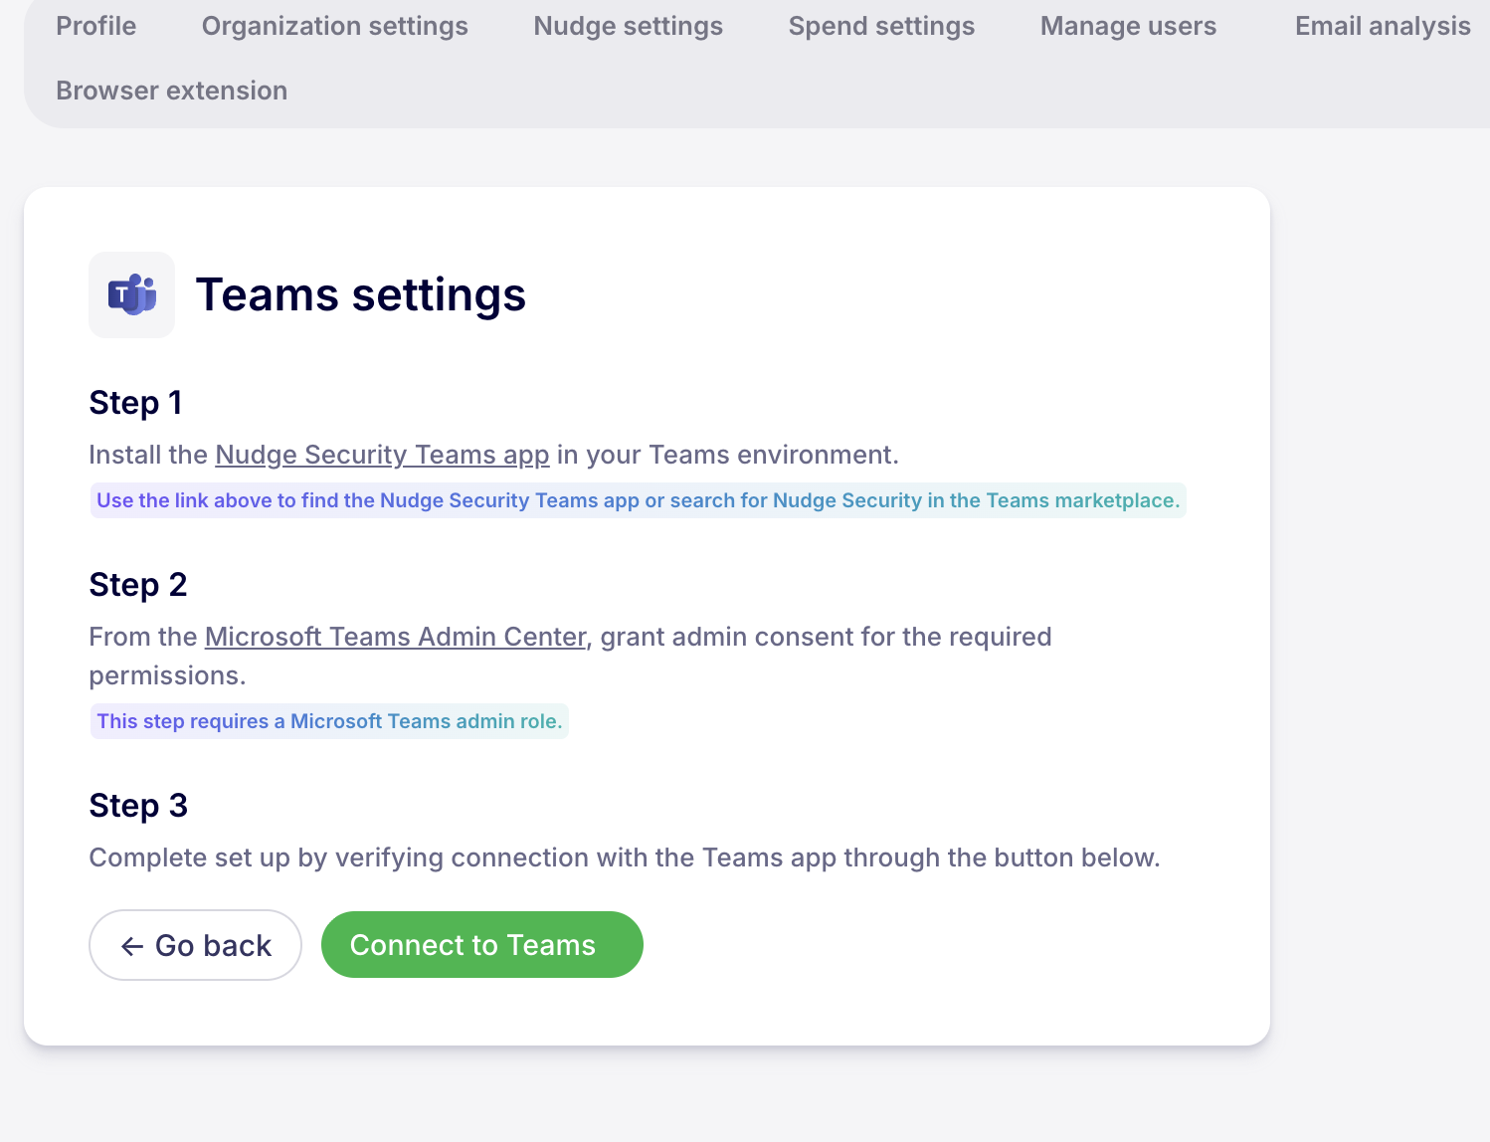
Task: Open the Manage users tab
Action: [x=1128, y=26]
